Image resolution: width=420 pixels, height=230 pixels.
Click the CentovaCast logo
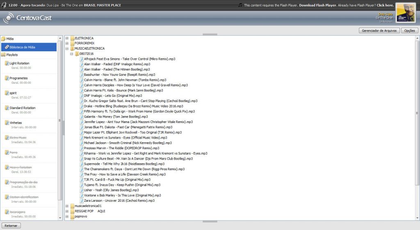[27, 18]
